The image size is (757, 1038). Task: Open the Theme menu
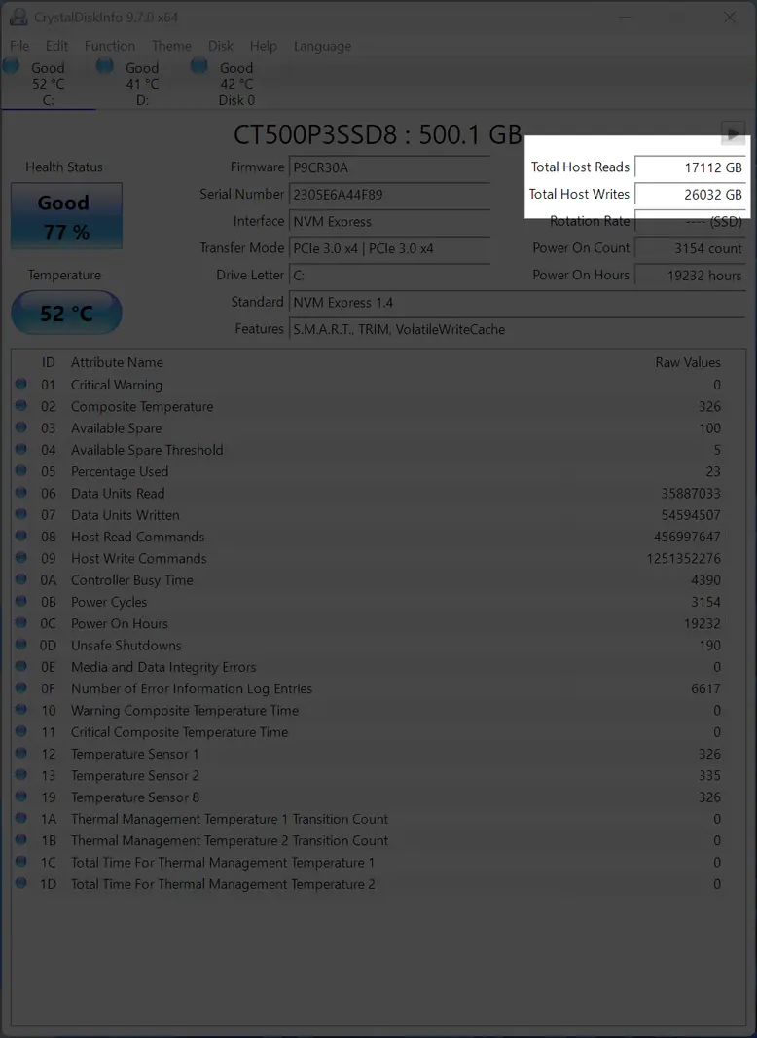click(171, 46)
